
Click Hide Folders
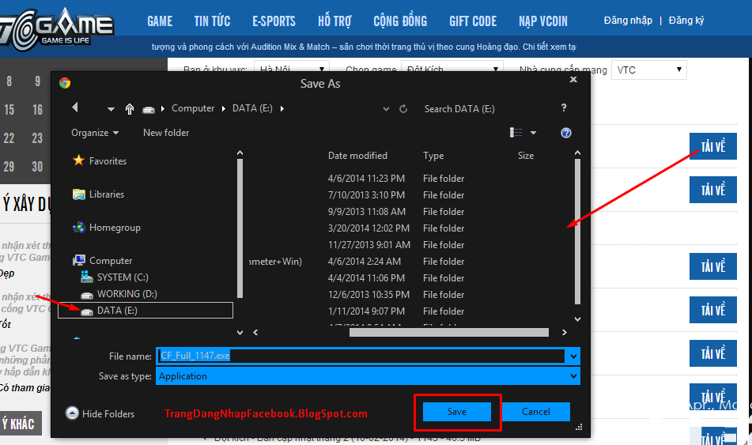click(x=108, y=414)
